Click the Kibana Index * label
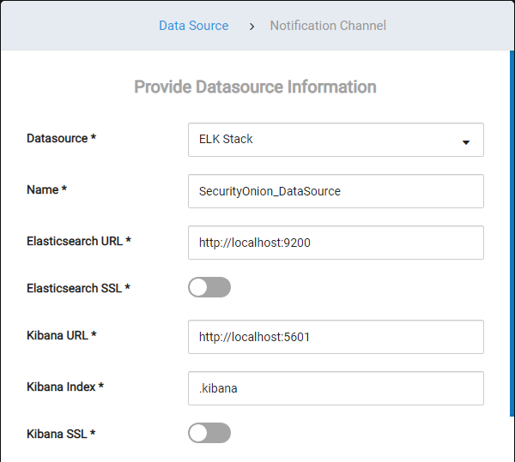Image resolution: width=515 pixels, height=462 pixels. coord(65,387)
